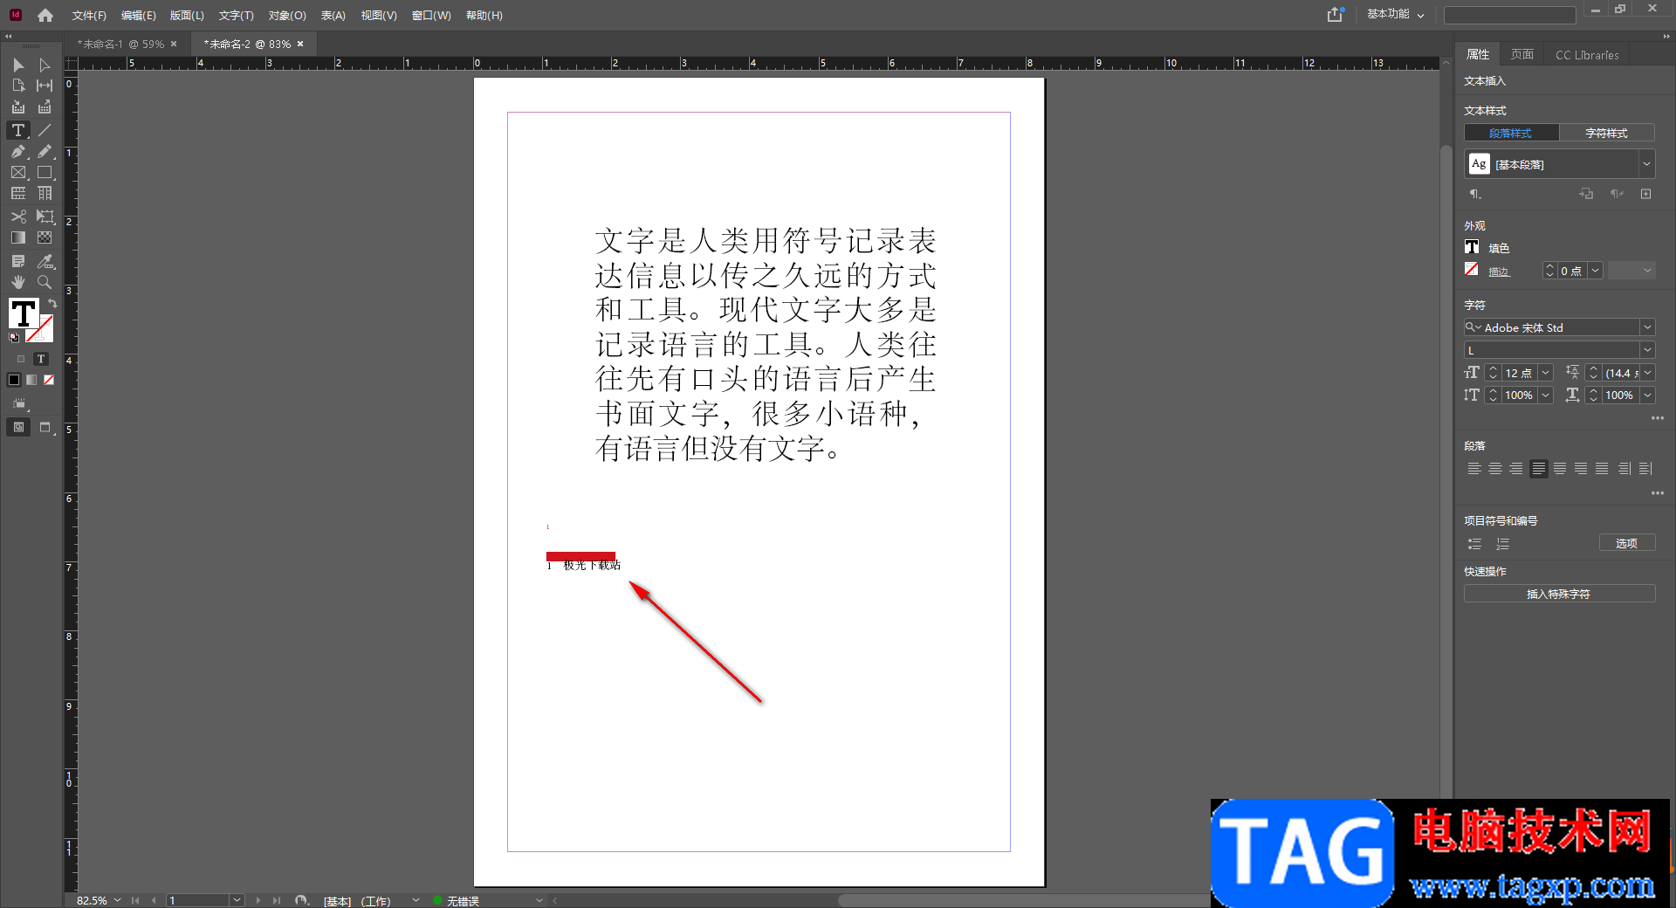Select the Pen tool

pyautogui.click(x=18, y=151)
